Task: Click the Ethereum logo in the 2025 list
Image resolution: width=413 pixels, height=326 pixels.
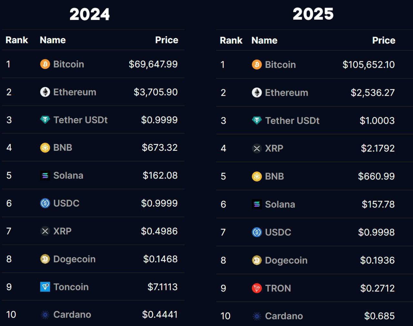Action: pos(257,92)
